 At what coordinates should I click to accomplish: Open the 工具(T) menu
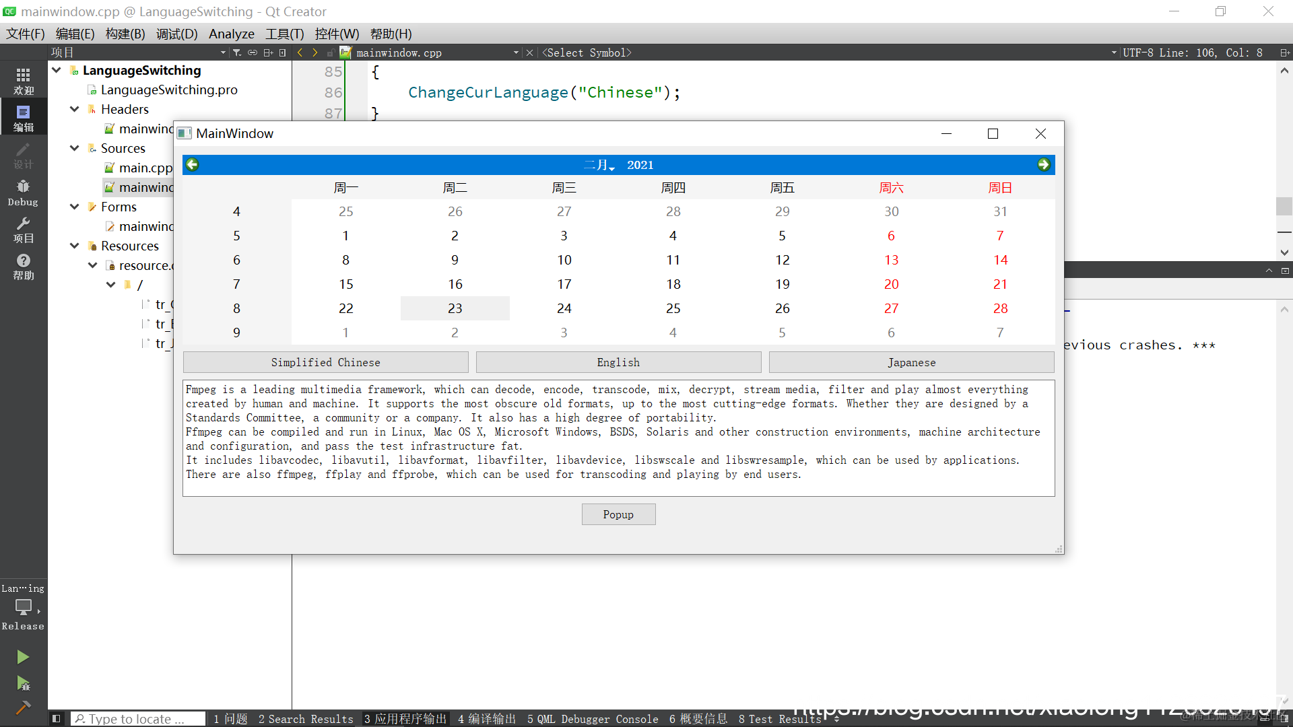[x=284, y=34]
